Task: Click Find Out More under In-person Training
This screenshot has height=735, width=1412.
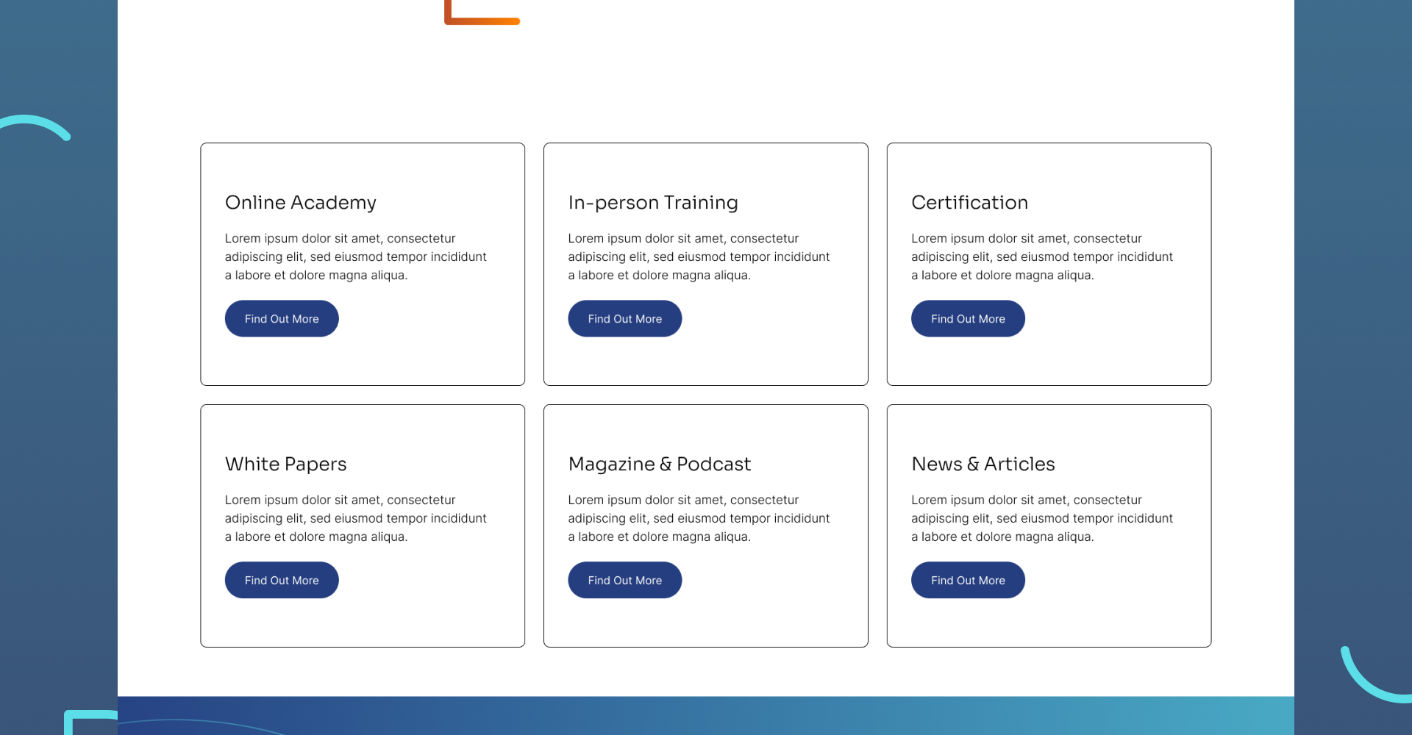Action: click(624, 319)
